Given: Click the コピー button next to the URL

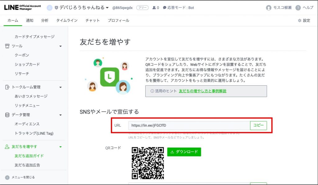Looking at the screenshot, I should (258, 125).
